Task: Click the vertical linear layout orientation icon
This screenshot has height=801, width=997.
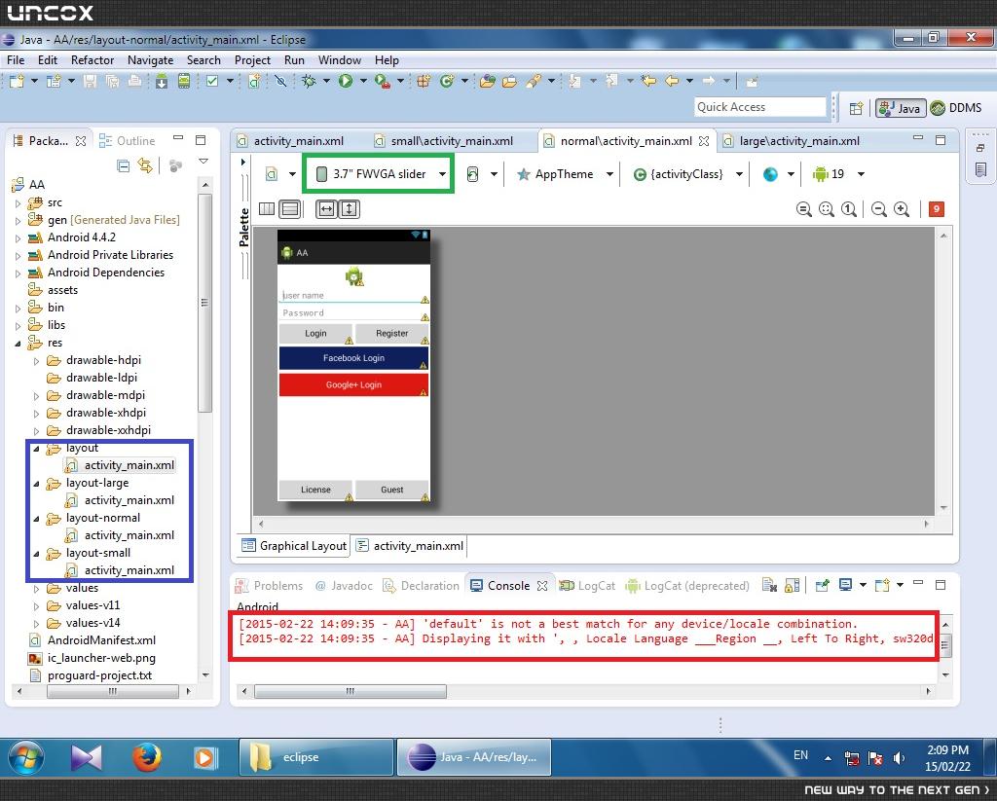Action: click(x=290, y=208)
